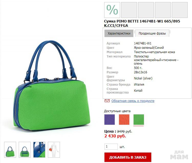Select the second empty gray badge placeholder
This screenshot has width=192, height=163.
pos(129,10)
